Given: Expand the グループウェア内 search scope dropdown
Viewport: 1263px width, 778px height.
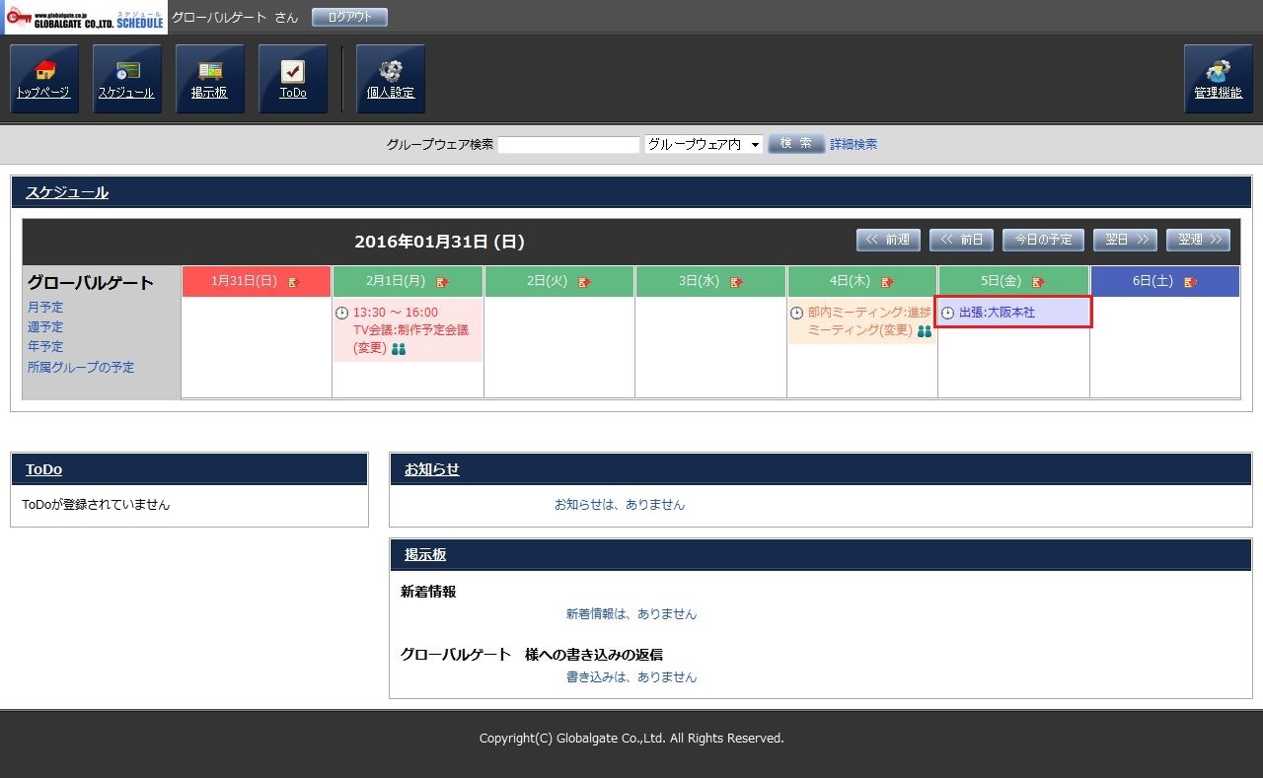Looking at the screenshot, I should [704, 144].
